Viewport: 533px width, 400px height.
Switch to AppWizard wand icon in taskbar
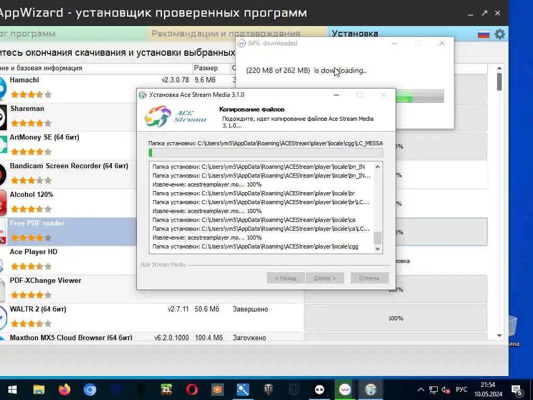[x=243, y=390]
